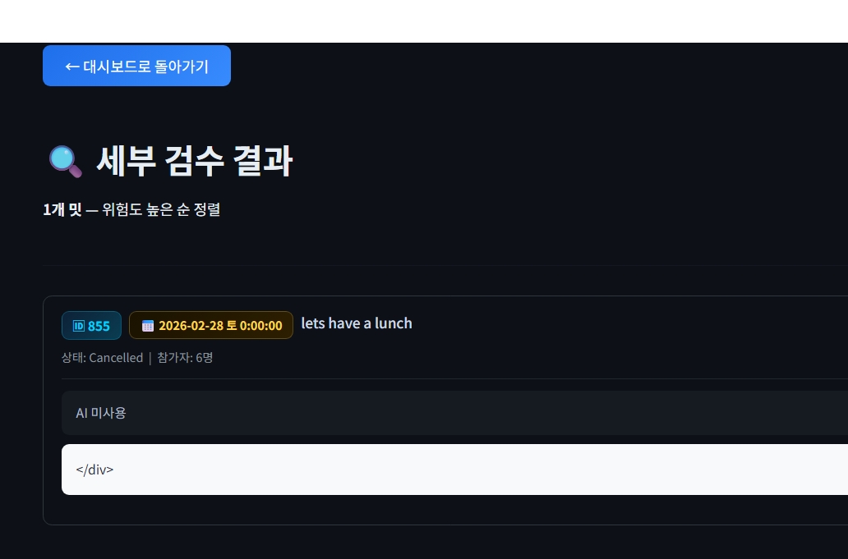This screenshot has width=848, height=559.
Task: Click the '0:00:00' time in the date badge
Action: click(x=260, y=326)
